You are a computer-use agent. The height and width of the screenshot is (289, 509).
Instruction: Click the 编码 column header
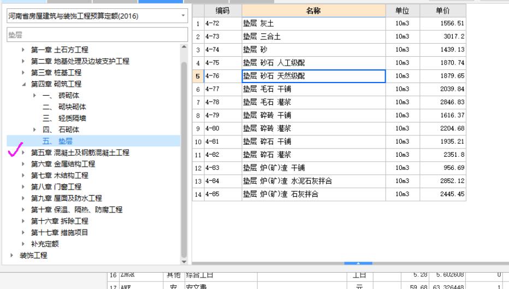pyautogui.click(x=223, y=11)
